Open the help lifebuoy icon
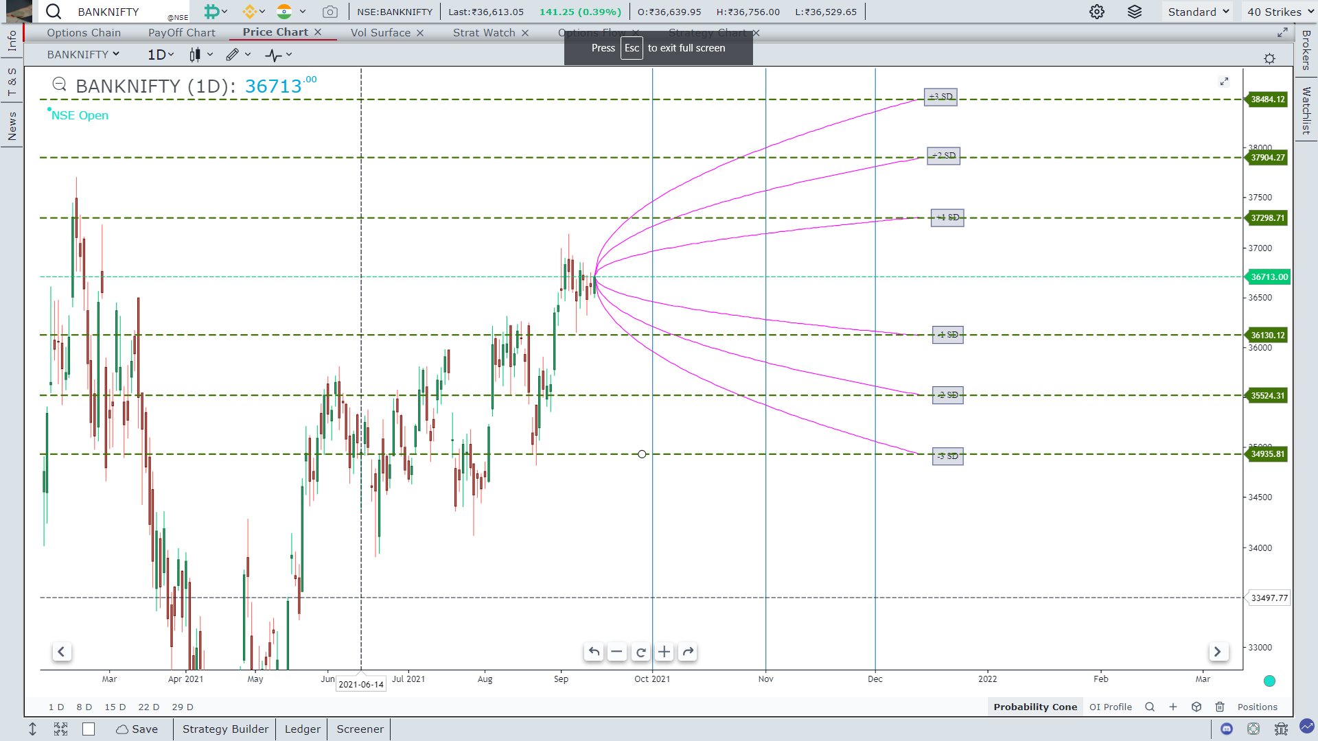The image size is (1318, 741). [x=1253, y=729]
